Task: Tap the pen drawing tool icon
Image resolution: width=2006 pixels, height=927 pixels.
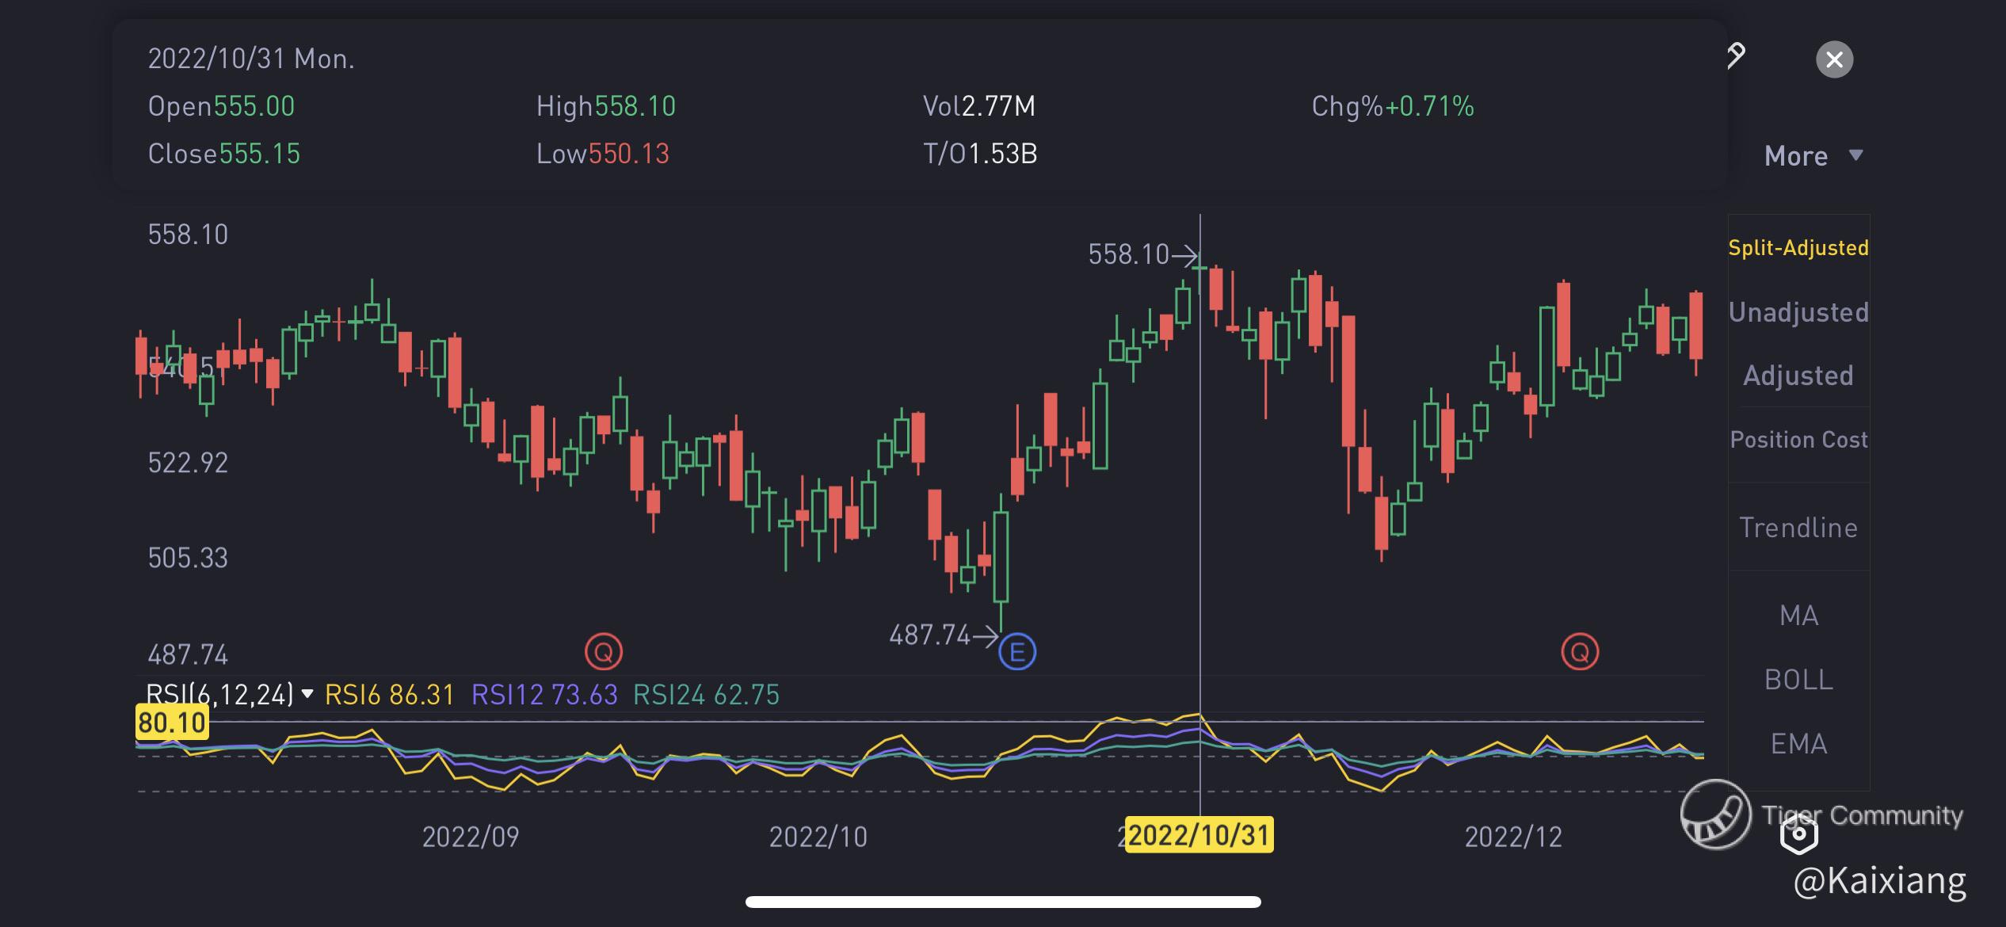Action: click(1736, 55)
